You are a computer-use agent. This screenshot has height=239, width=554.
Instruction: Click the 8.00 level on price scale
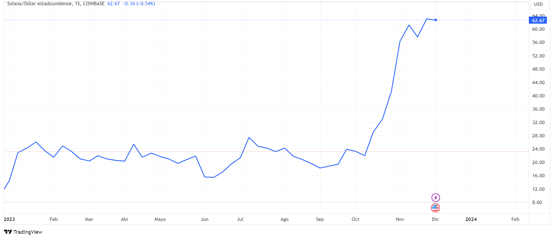pos(537,202)
